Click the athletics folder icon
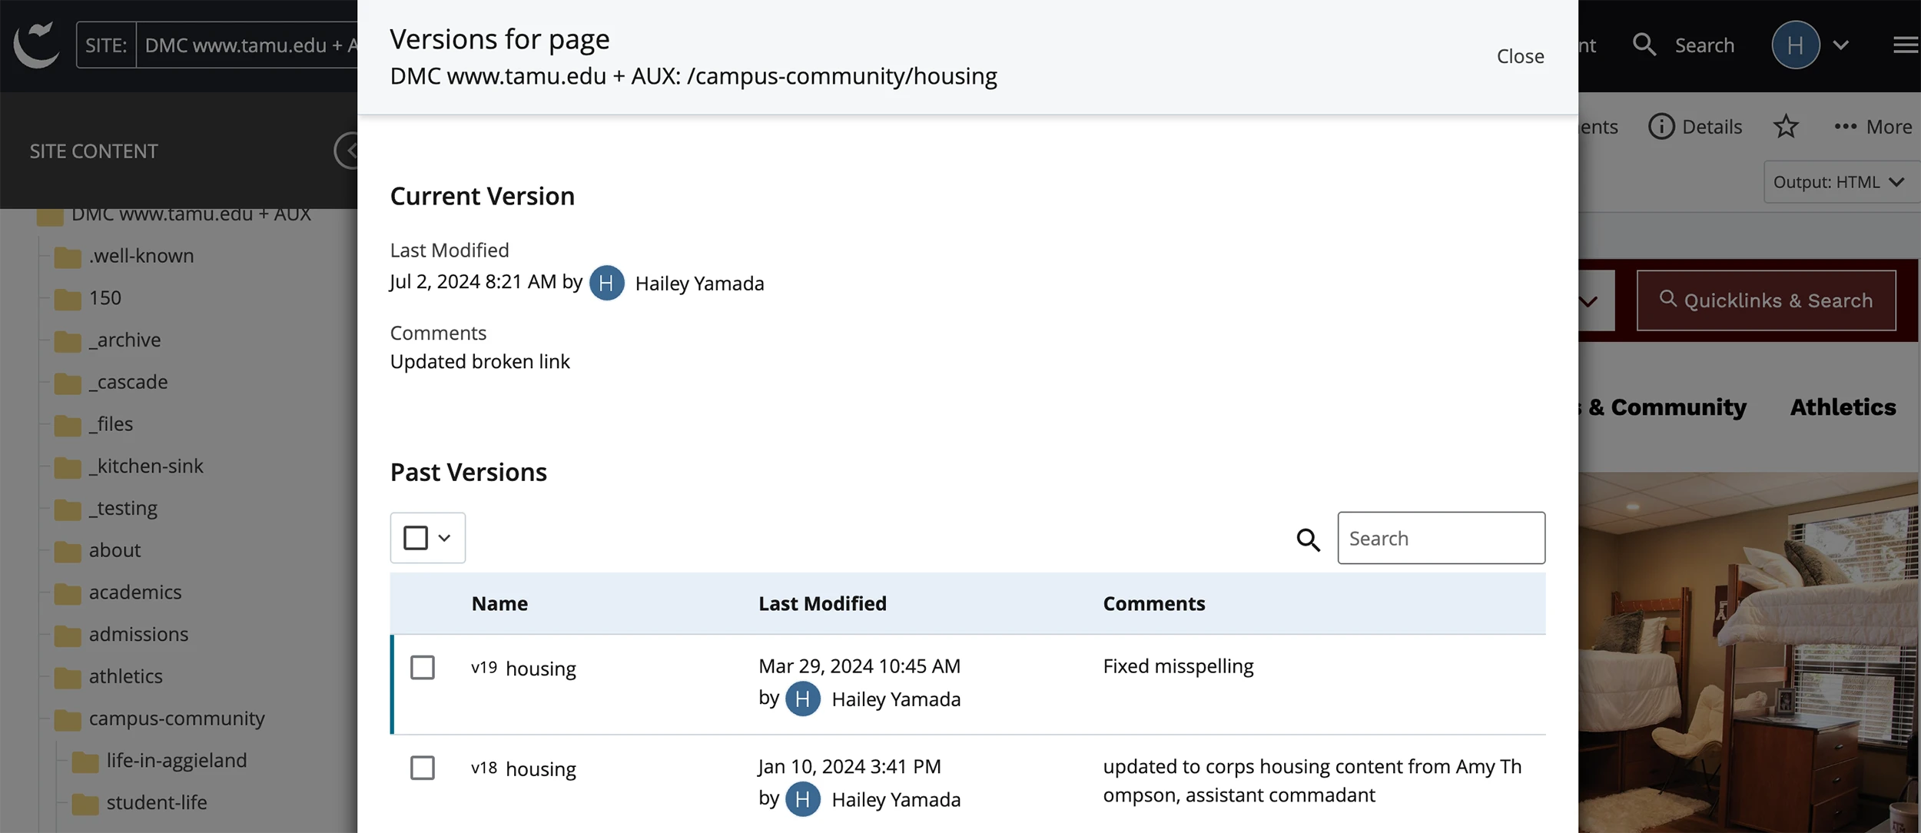 68,677
